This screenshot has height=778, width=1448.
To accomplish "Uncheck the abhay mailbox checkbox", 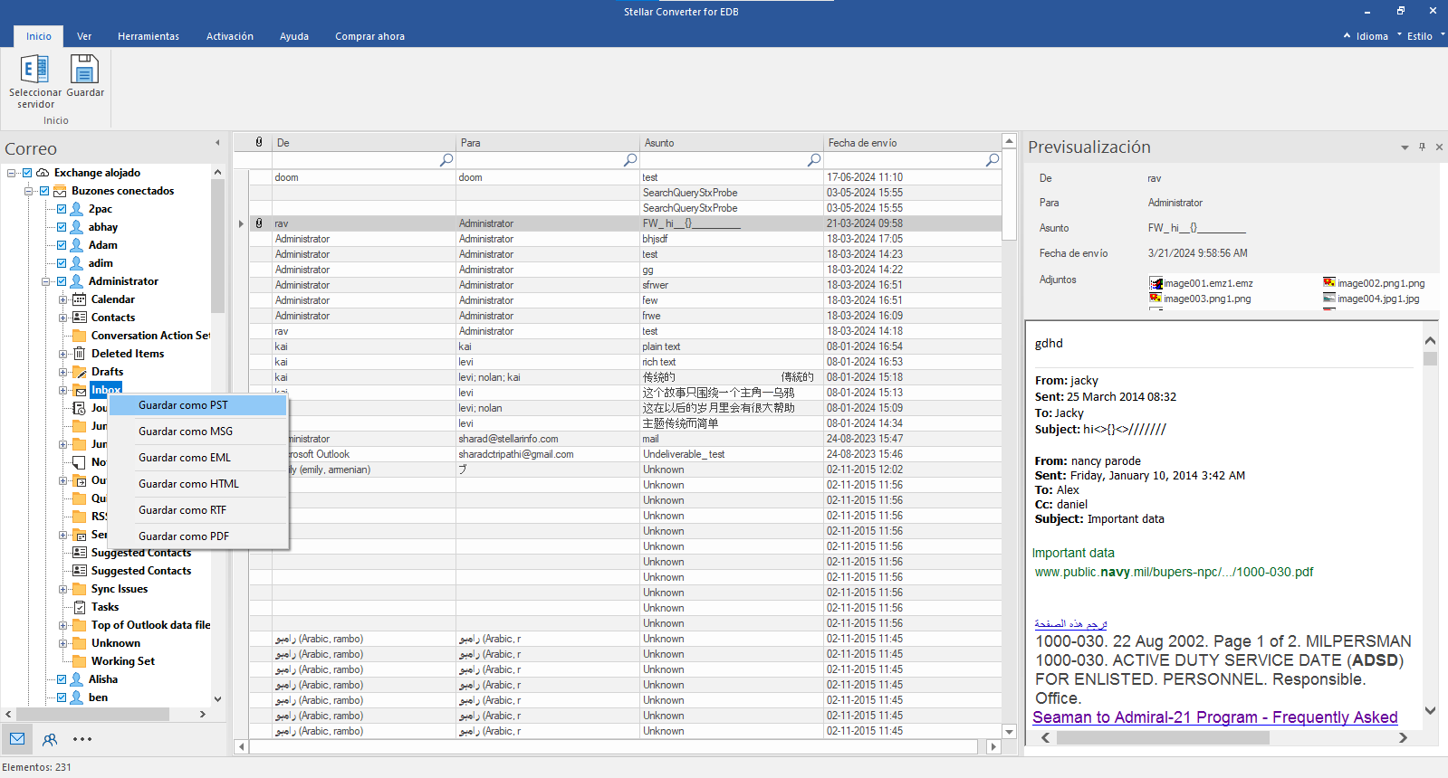I will tap(62, 227).
